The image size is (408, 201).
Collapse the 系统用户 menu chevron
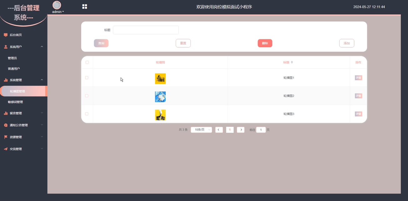42,47
